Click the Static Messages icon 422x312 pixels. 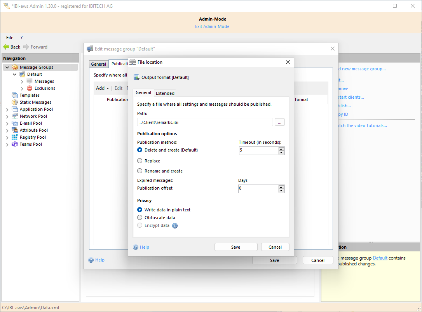(x=15, y=102)
